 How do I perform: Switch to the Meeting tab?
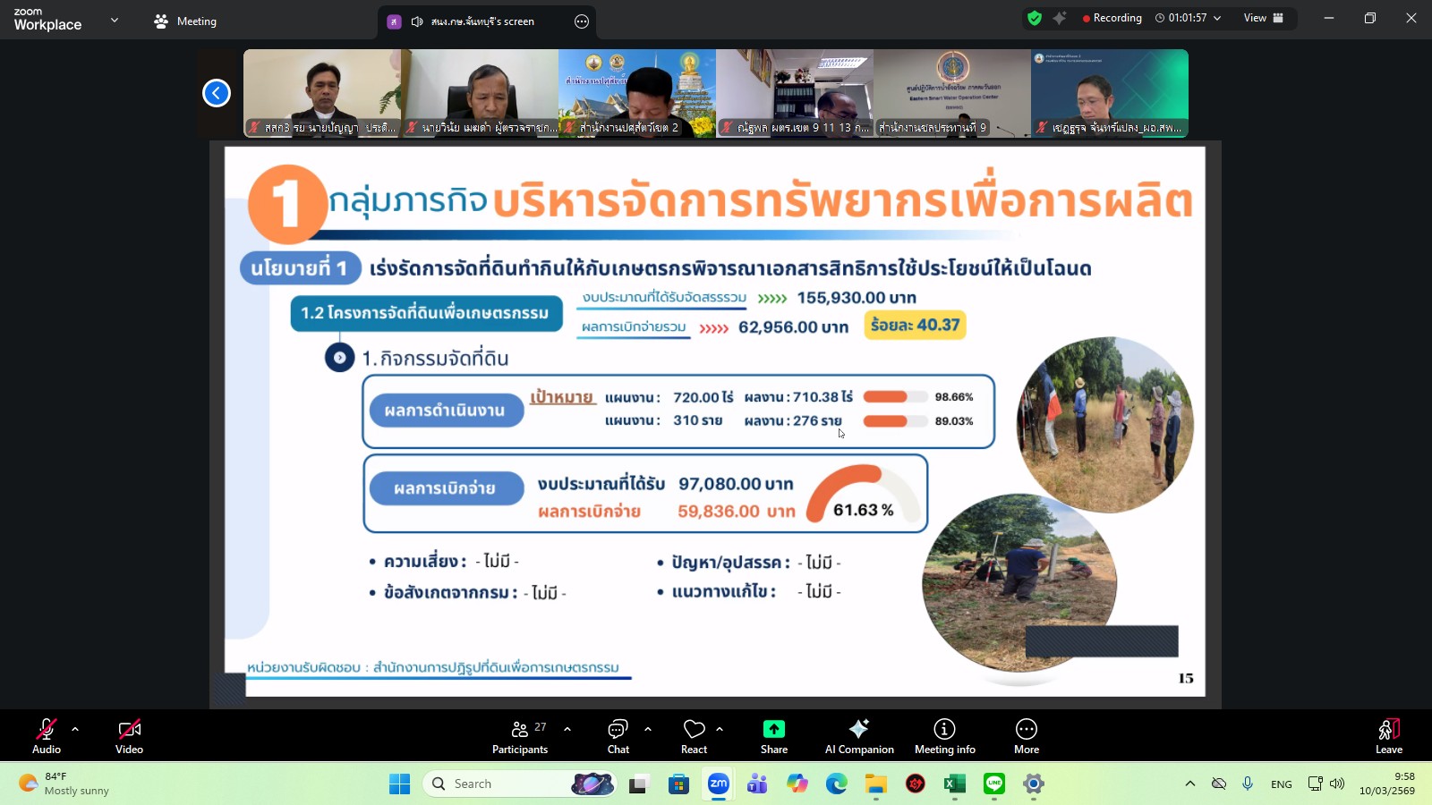pyautogui.click(x=185, y=20)
